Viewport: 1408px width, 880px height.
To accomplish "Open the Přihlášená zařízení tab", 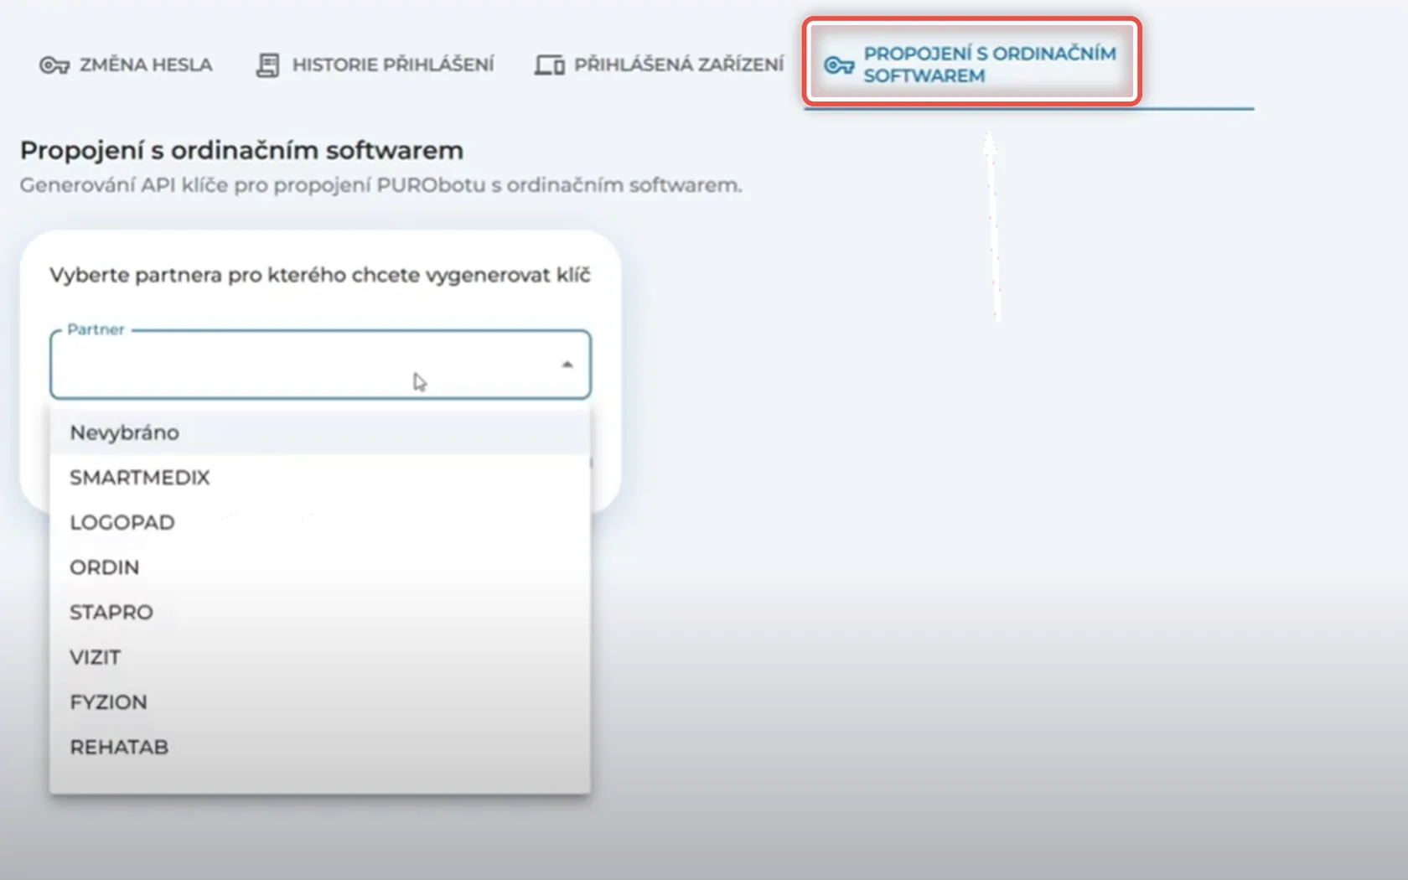I will pos(659,65).
